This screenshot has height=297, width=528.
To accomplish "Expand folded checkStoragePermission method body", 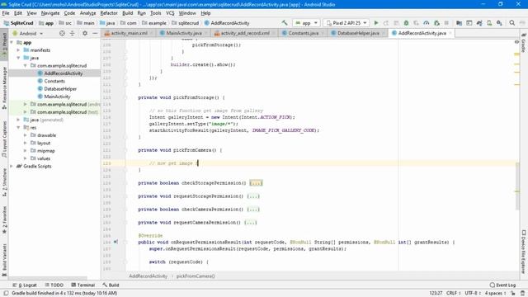I will click(x=256, y=183).
